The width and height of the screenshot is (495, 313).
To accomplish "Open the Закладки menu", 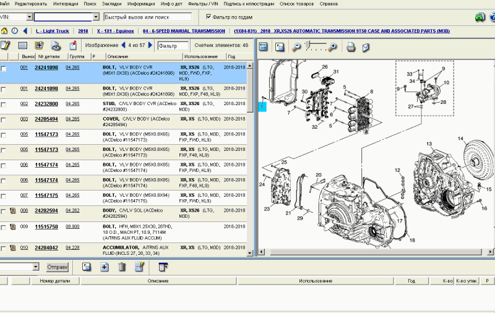I will click(x=112, y=4).
